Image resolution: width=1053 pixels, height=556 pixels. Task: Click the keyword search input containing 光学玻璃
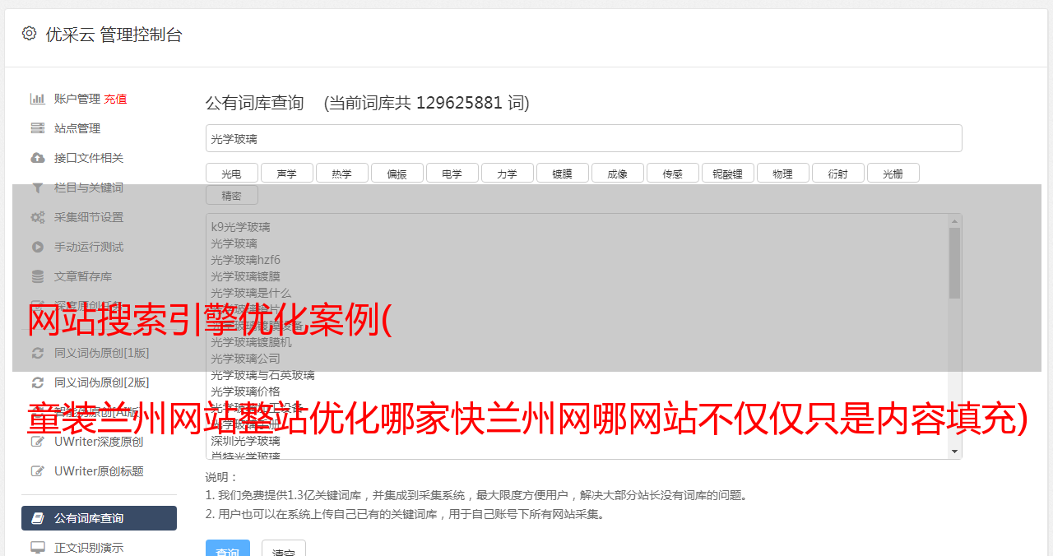[584, 138]
